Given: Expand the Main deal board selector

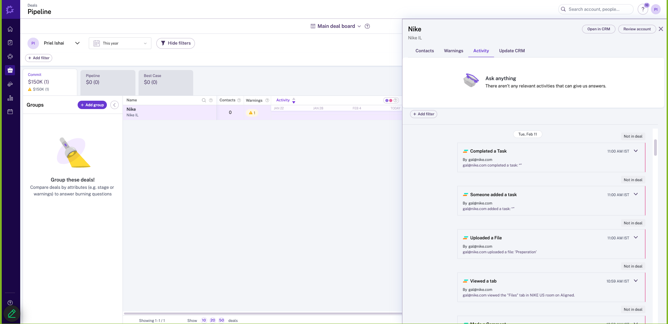Looking at the screenshot, I should click(336, 26).
